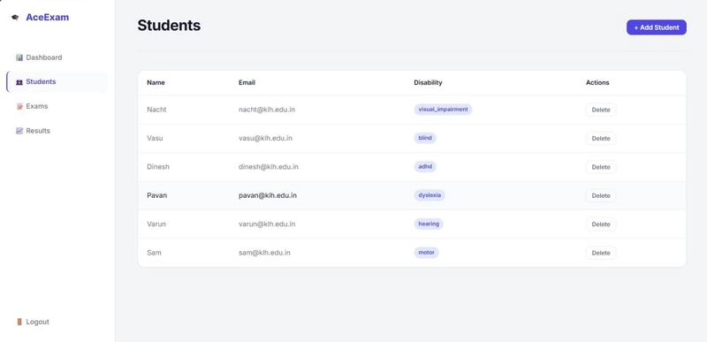Image resolution: width=707 pixels, height=342 pixels.
Task: Click the AceExam graduation cap logo icon
Action: coord(15,18)
